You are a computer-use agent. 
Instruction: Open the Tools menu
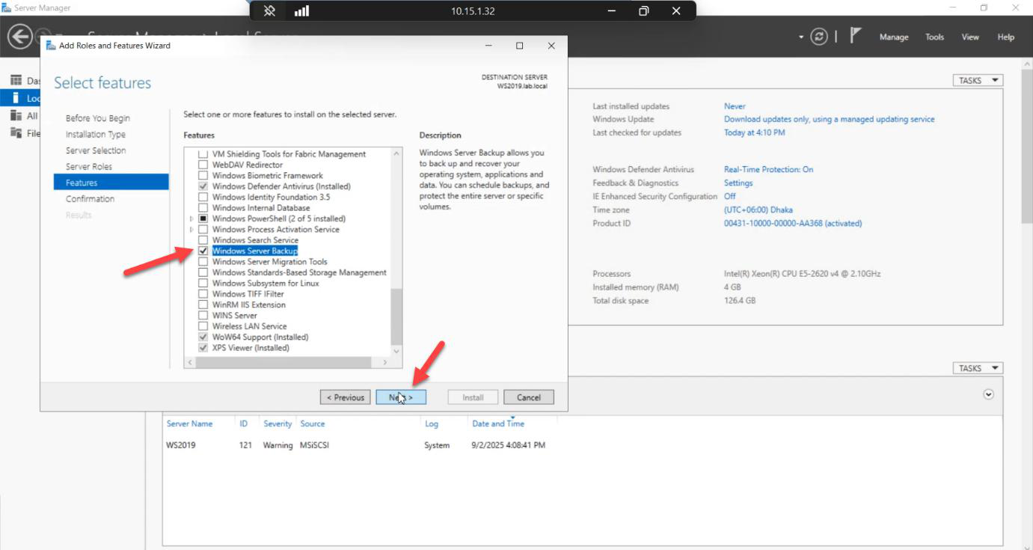tap(935, 37)
